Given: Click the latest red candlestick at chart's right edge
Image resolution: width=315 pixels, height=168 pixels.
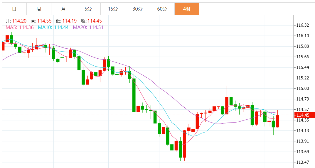Looking at the screenshot, I should (278, 121).
